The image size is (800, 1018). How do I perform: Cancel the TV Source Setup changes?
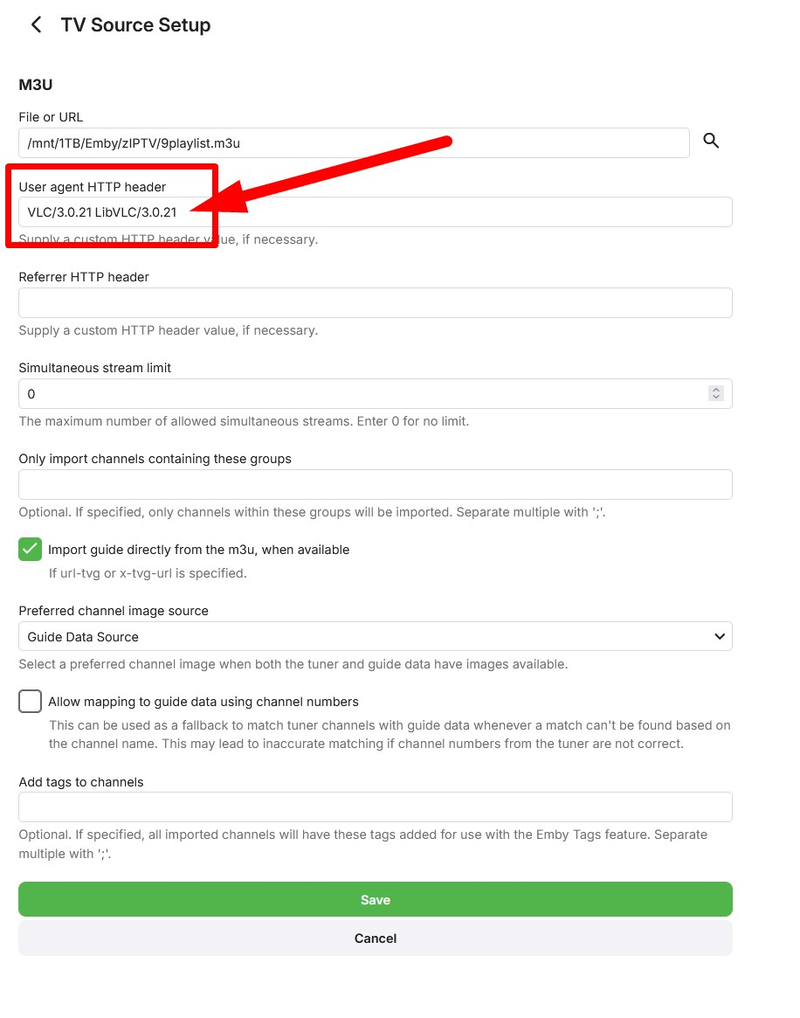(376, 938)
